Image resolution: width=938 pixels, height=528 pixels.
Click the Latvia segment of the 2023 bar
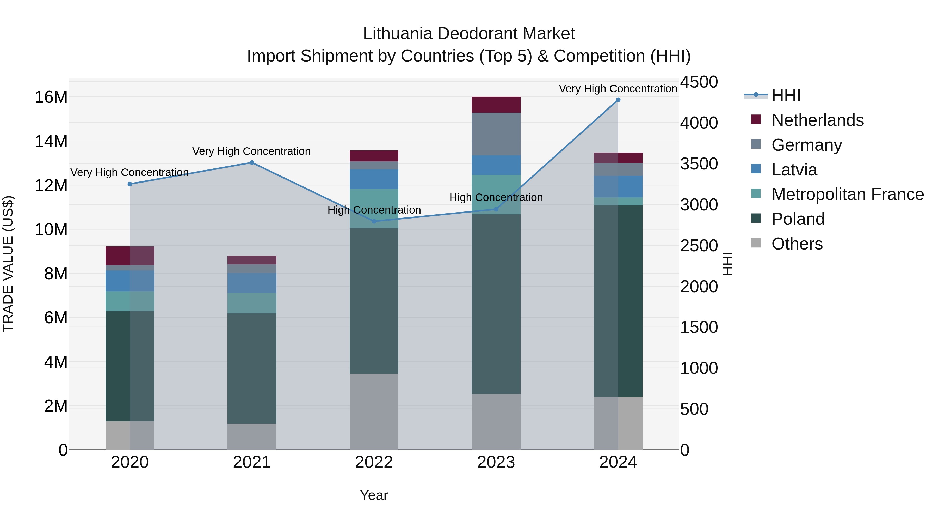(x=496, y=165)
